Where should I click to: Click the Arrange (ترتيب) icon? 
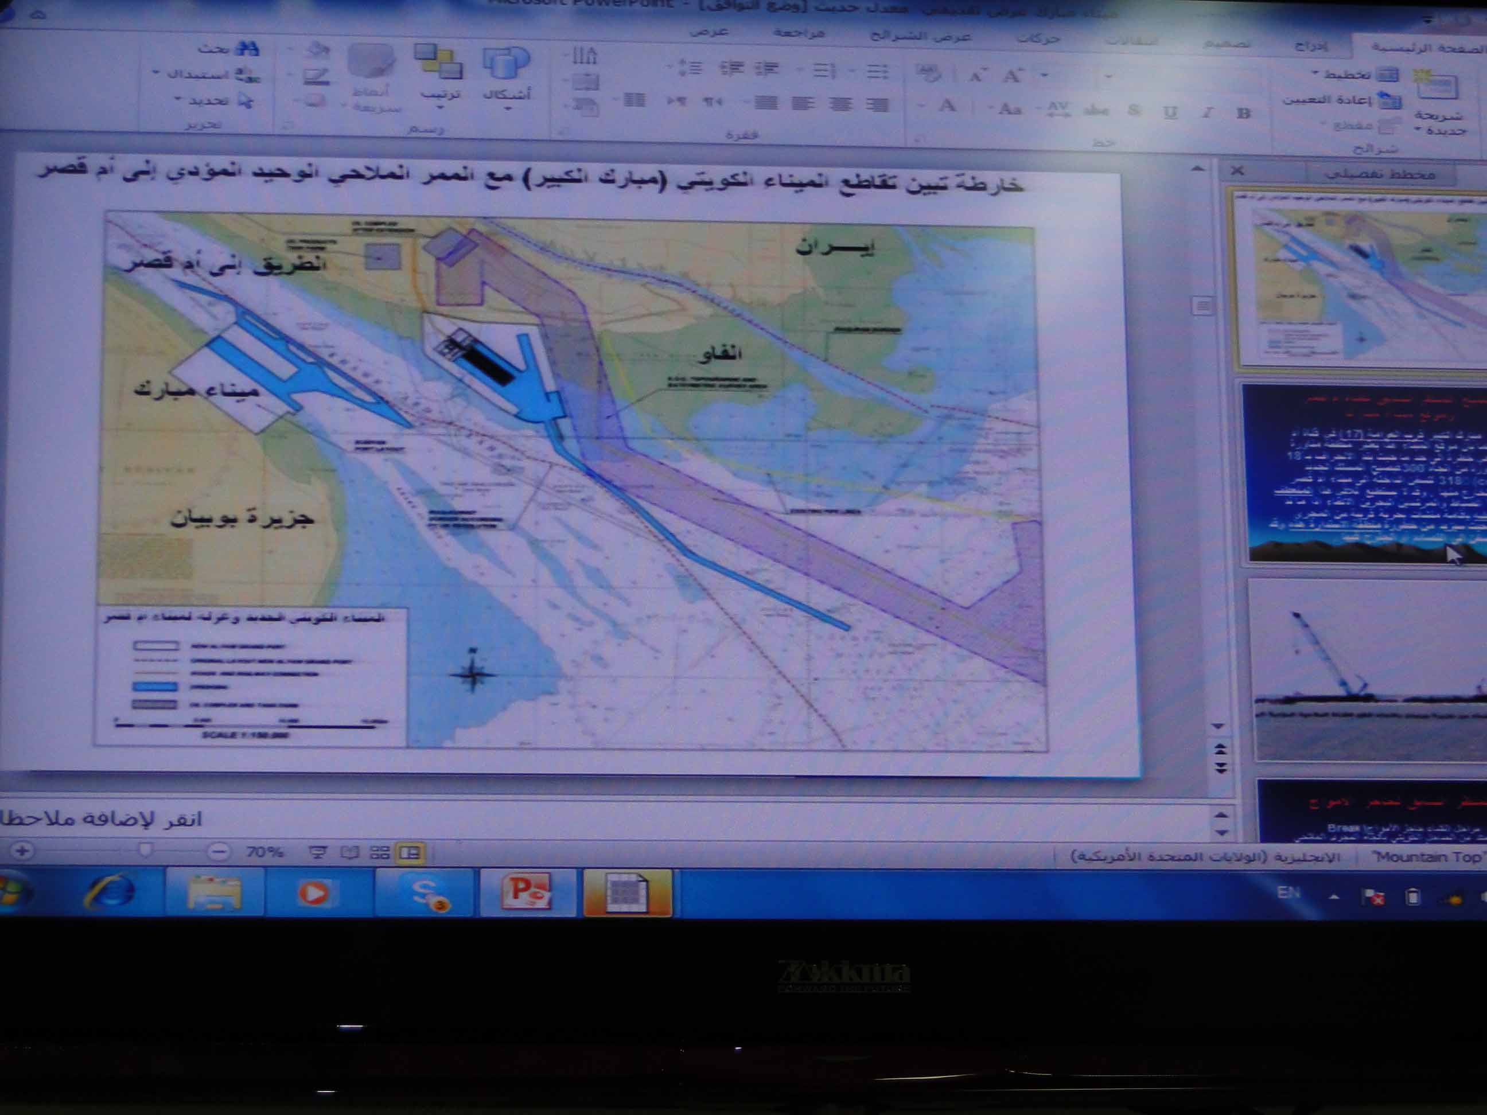click(439, 63)
